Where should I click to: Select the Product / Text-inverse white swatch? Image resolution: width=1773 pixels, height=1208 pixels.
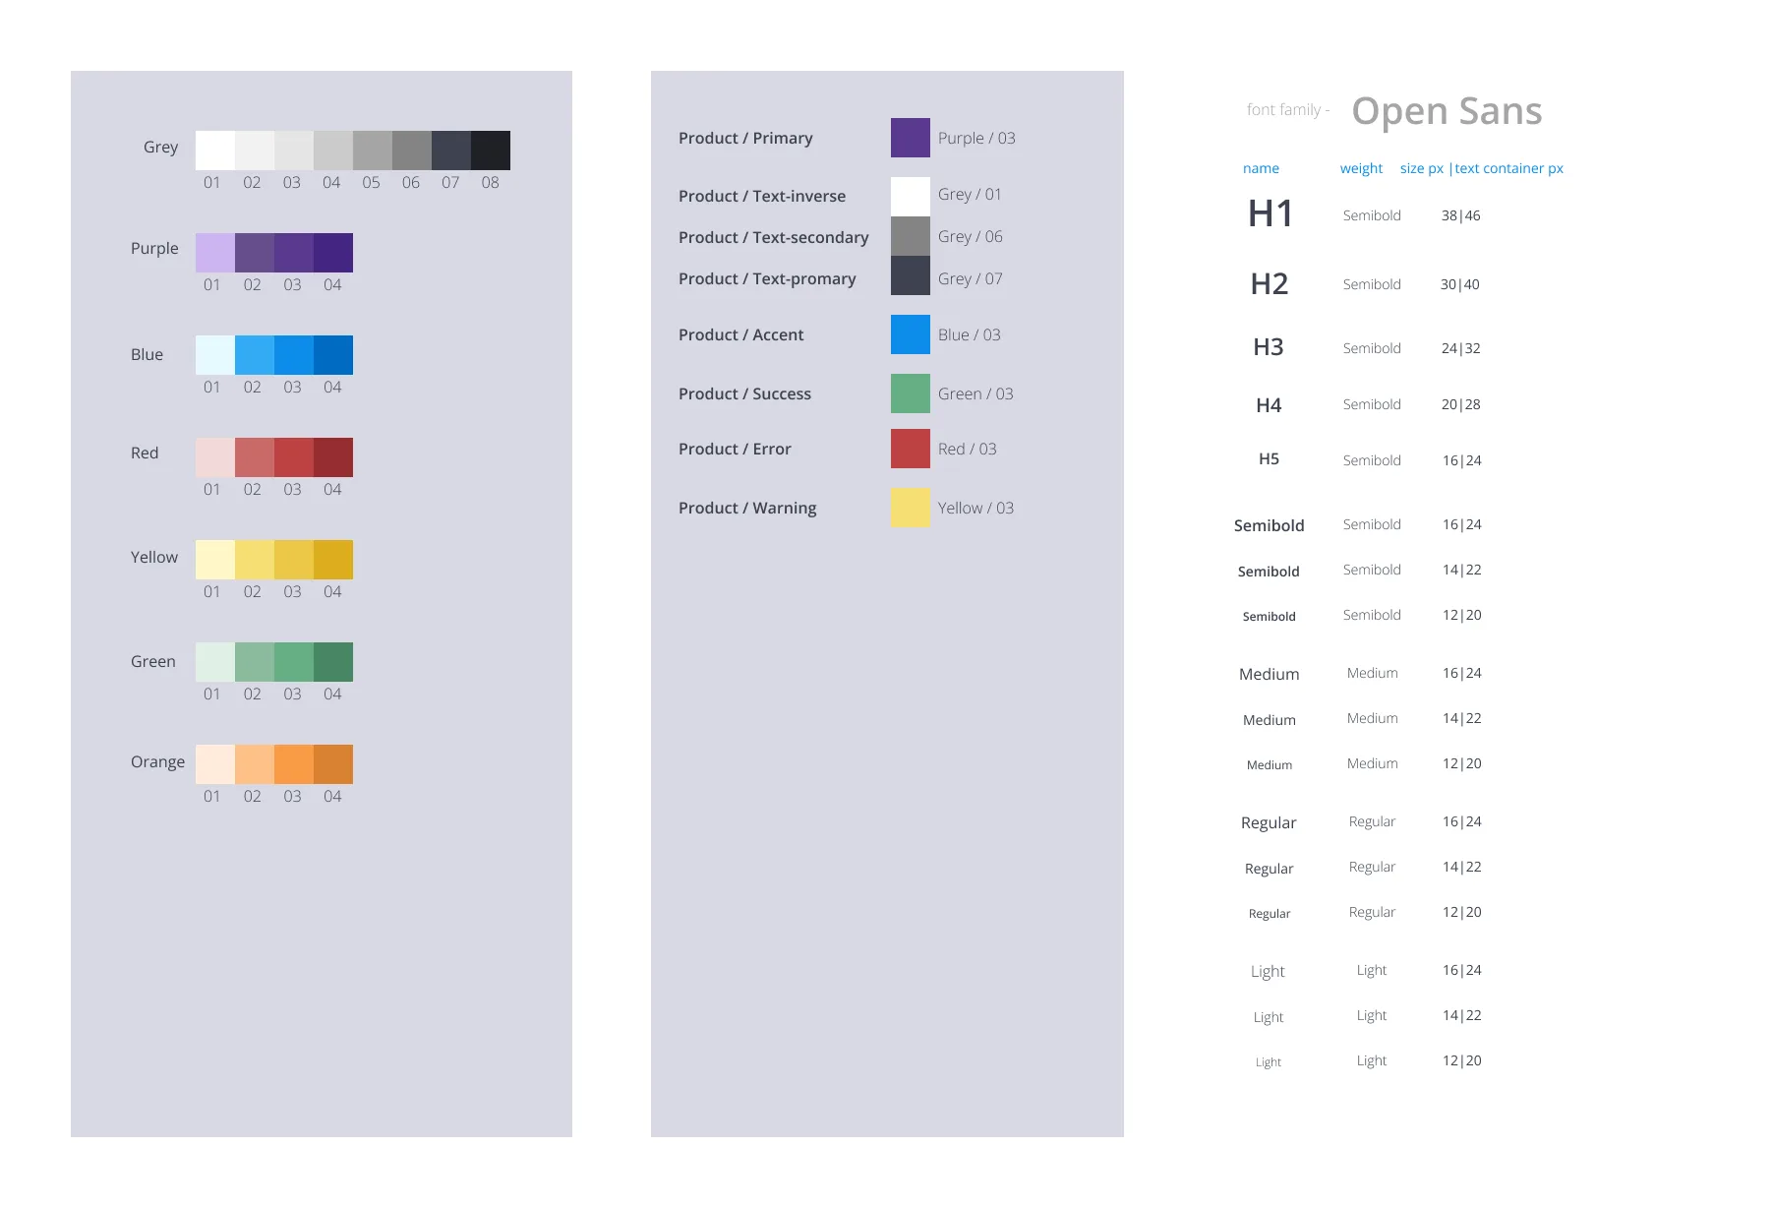[x=911, y=197]
